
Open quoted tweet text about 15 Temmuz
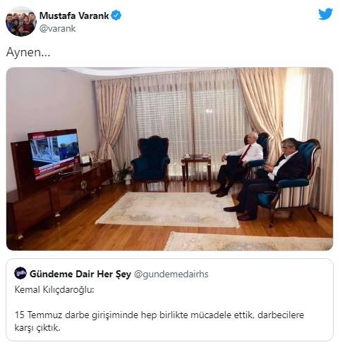pyautogui.click(x=159, y=321)
